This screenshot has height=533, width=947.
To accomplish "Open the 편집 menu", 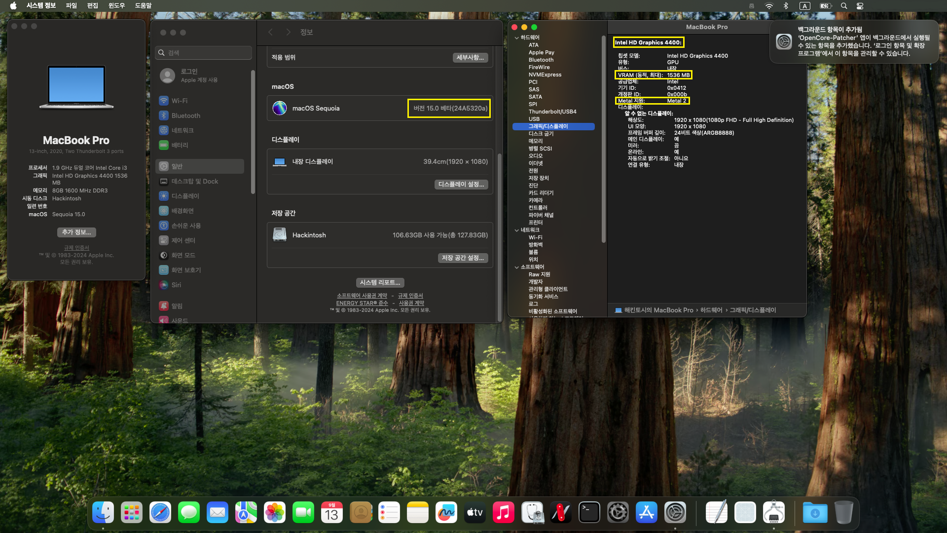I will click(x=93, y=6).
